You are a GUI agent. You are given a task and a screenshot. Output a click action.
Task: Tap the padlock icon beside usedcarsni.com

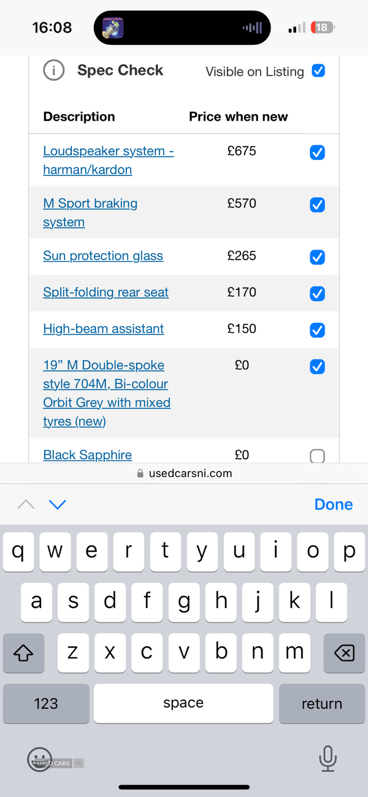tap(140, 473)
